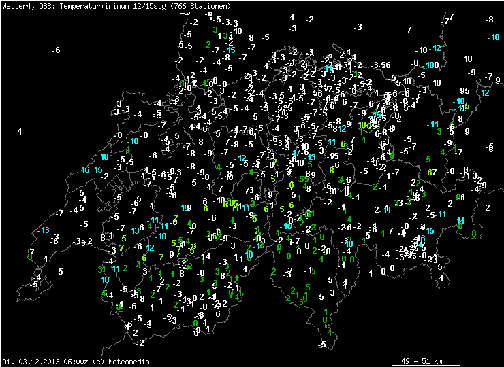Select the bottom-most -5 station value
The width and height of the screenshot is (504, 367).
point(321,345)
